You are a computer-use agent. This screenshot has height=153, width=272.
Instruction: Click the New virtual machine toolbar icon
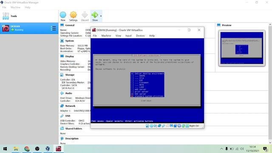pyautogui.click(x=63, y=15)
